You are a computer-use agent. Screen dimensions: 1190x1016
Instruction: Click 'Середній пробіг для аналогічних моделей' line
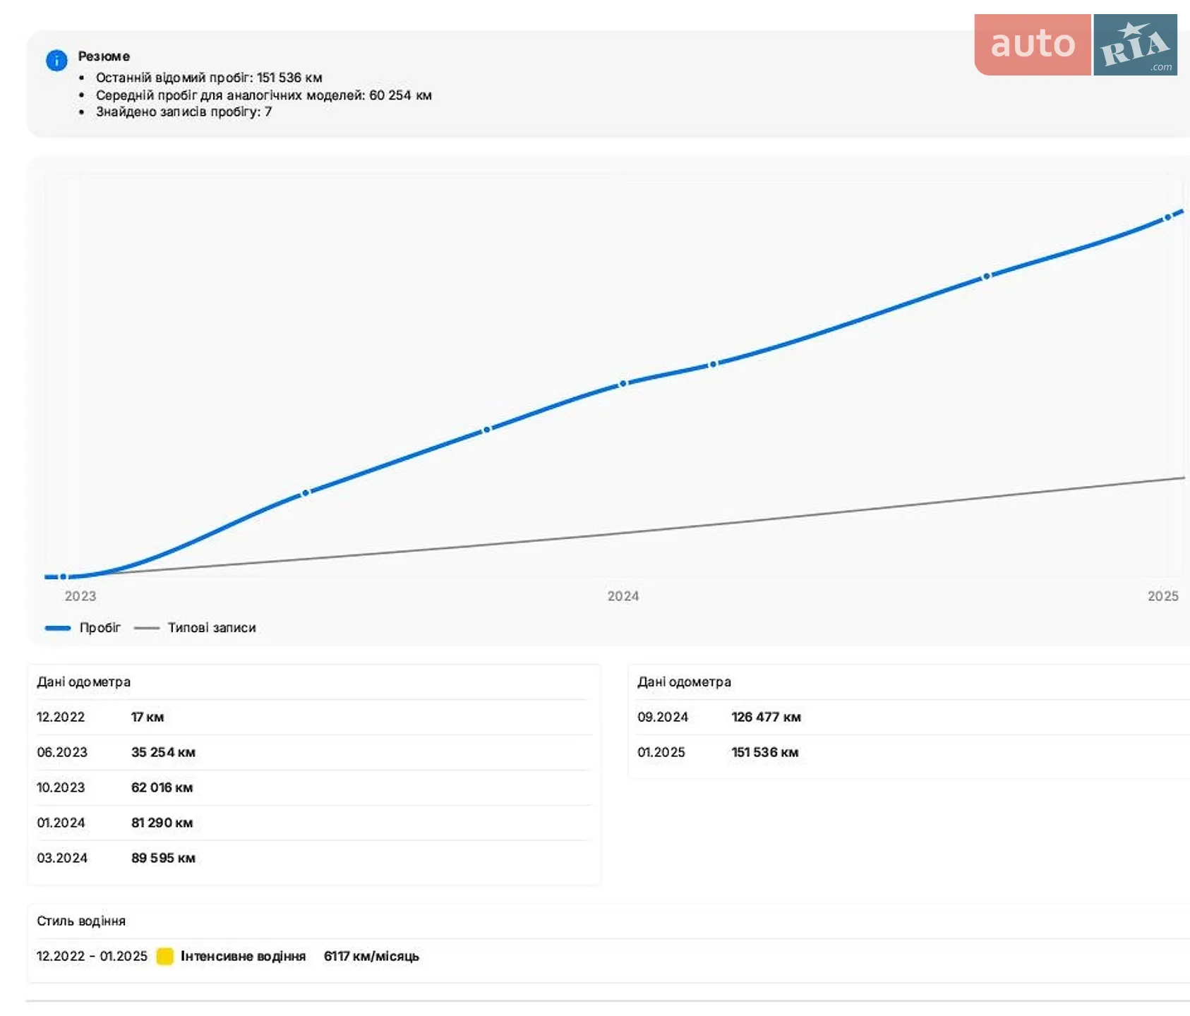[264, 95]
